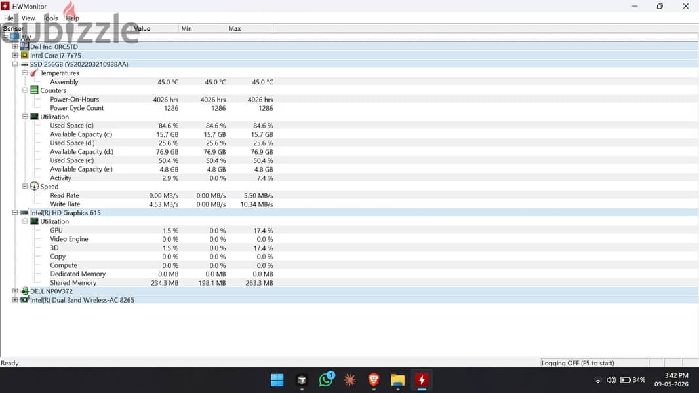
Task: Click the Intel Core i7 CPU chip icon
Action: click(24, 55)
